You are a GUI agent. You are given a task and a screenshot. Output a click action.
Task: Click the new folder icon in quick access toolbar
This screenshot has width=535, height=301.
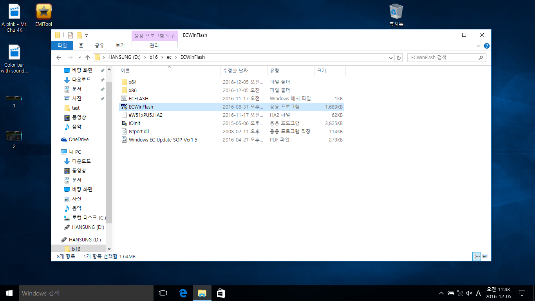coord(79,35)
